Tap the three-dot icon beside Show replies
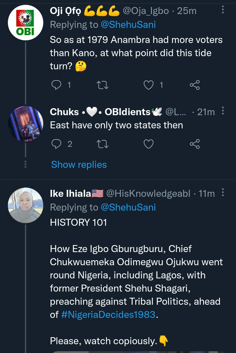 pyautogui.click(x=26, y=164)
